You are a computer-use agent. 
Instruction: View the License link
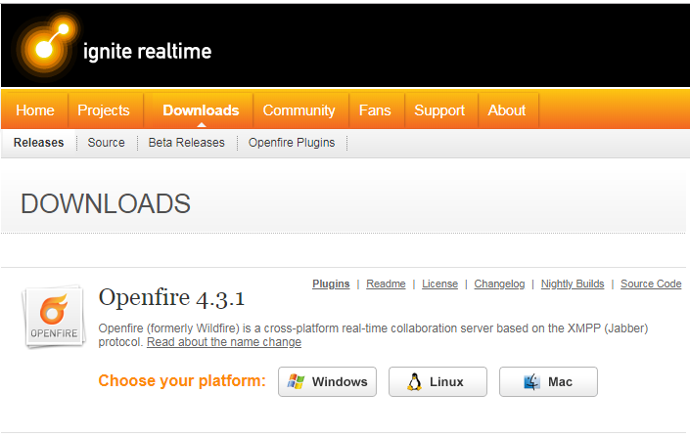click(x=440, y=284)
